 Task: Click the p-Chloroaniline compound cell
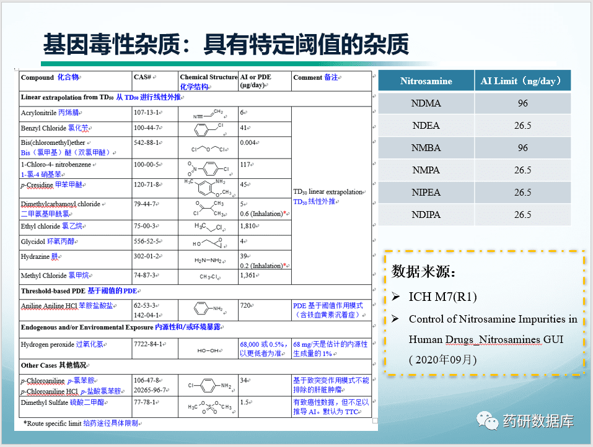pyautogui.click(x=75, y=385)
